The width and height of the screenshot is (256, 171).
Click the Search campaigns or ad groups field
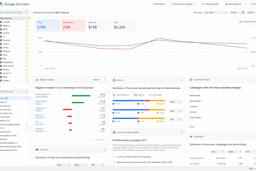[x=12, y=12]
